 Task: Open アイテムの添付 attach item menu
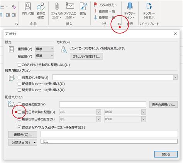(x=70, y=10)
